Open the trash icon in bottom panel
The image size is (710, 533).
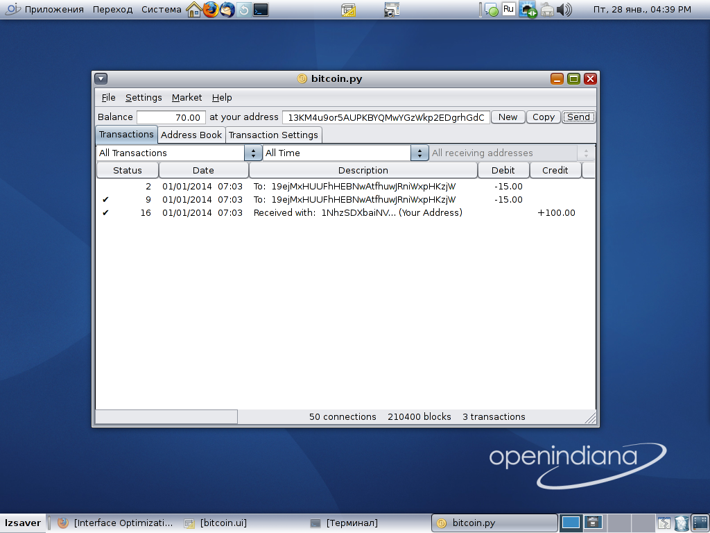click(682, 523)
